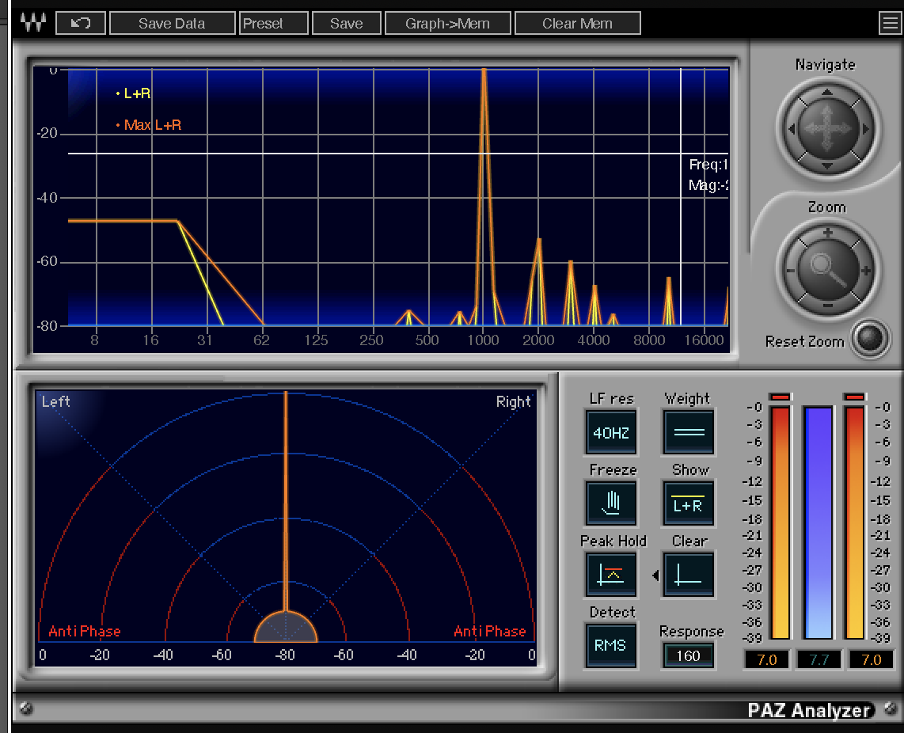Click the right orange level meter
904x733 pixels.
click(x=854, y=522)
